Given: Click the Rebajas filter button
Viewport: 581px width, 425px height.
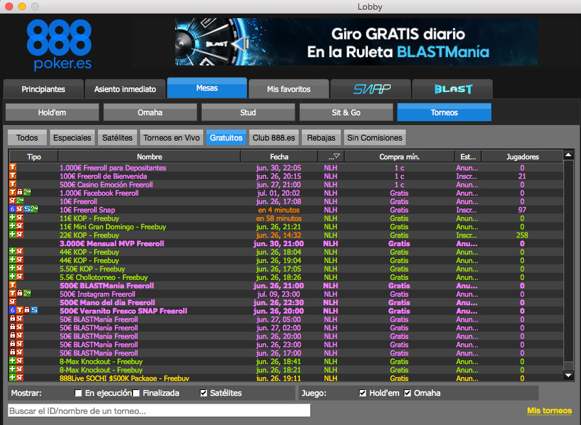Looking at the screenshot, I should [321, 137].
